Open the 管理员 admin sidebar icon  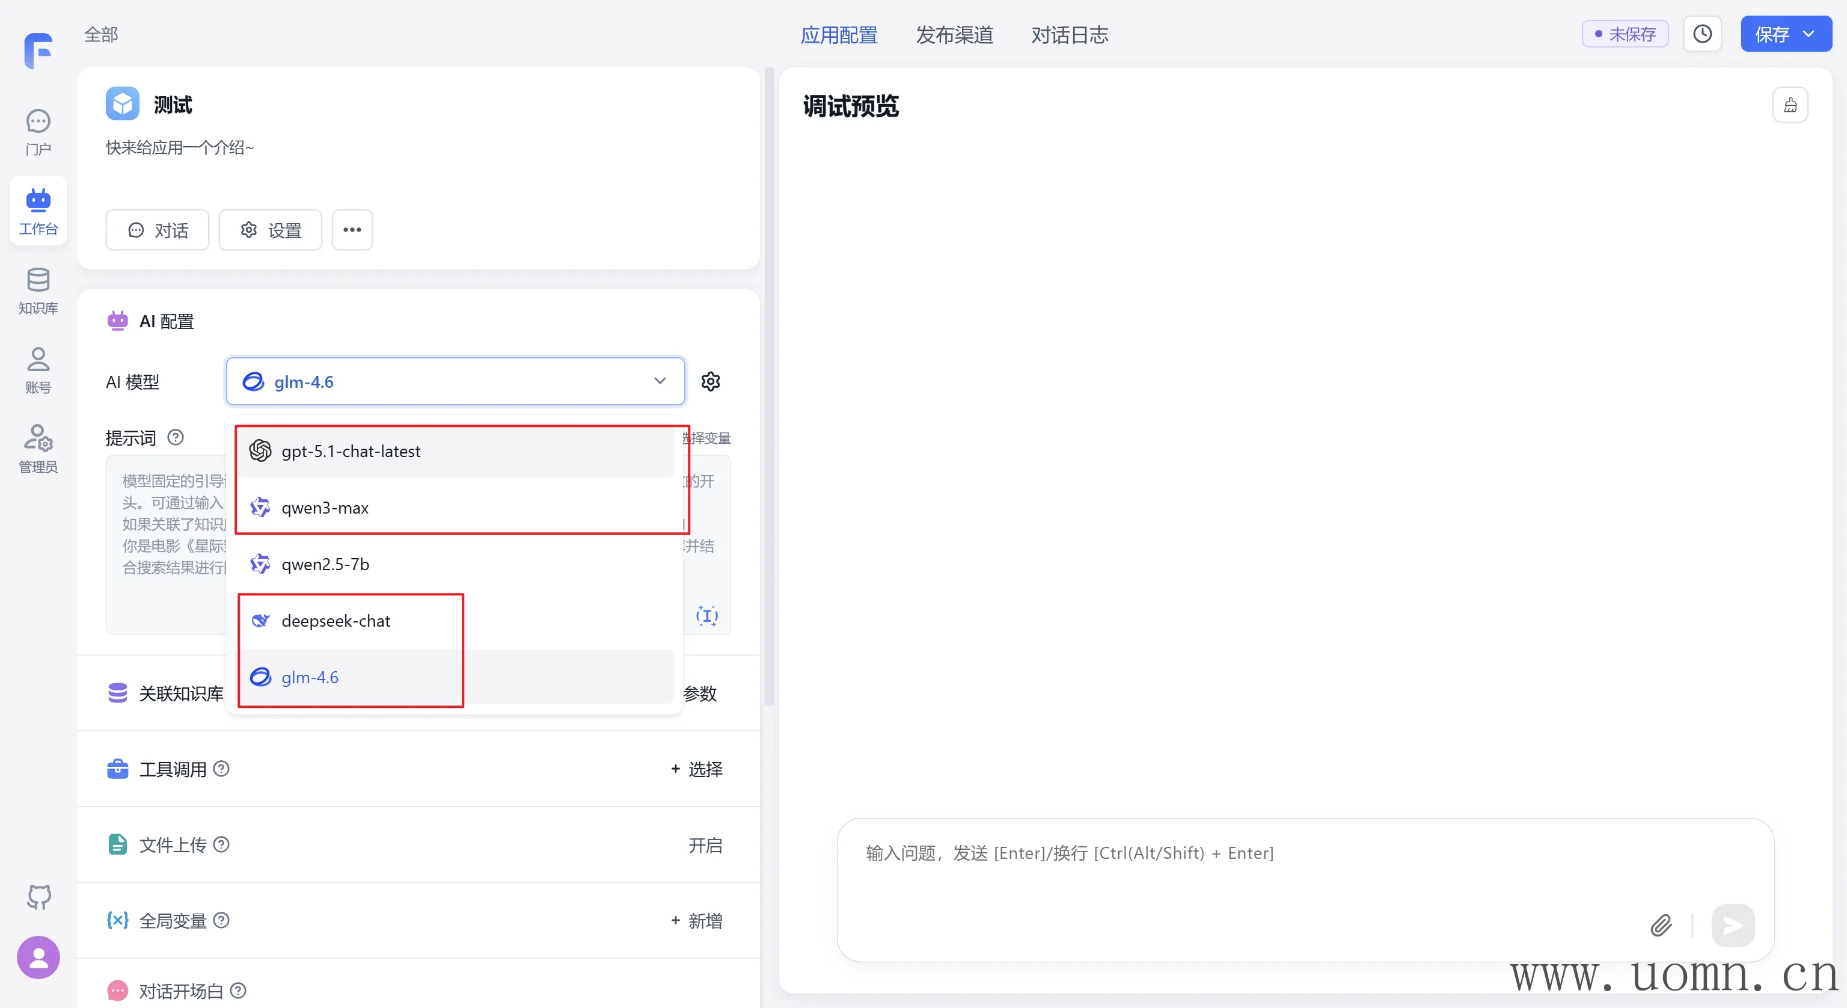[x=38, y=449]
